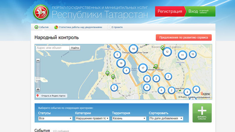The height and width of the screenshot is (132, 235).
Task: Switch to Статистика работы над уведомлениями tab
Action: pos(78,27)
